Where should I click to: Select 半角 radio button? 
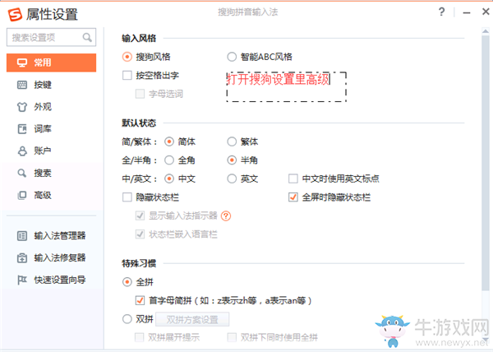pyautogui.click(x=232, y=160)
